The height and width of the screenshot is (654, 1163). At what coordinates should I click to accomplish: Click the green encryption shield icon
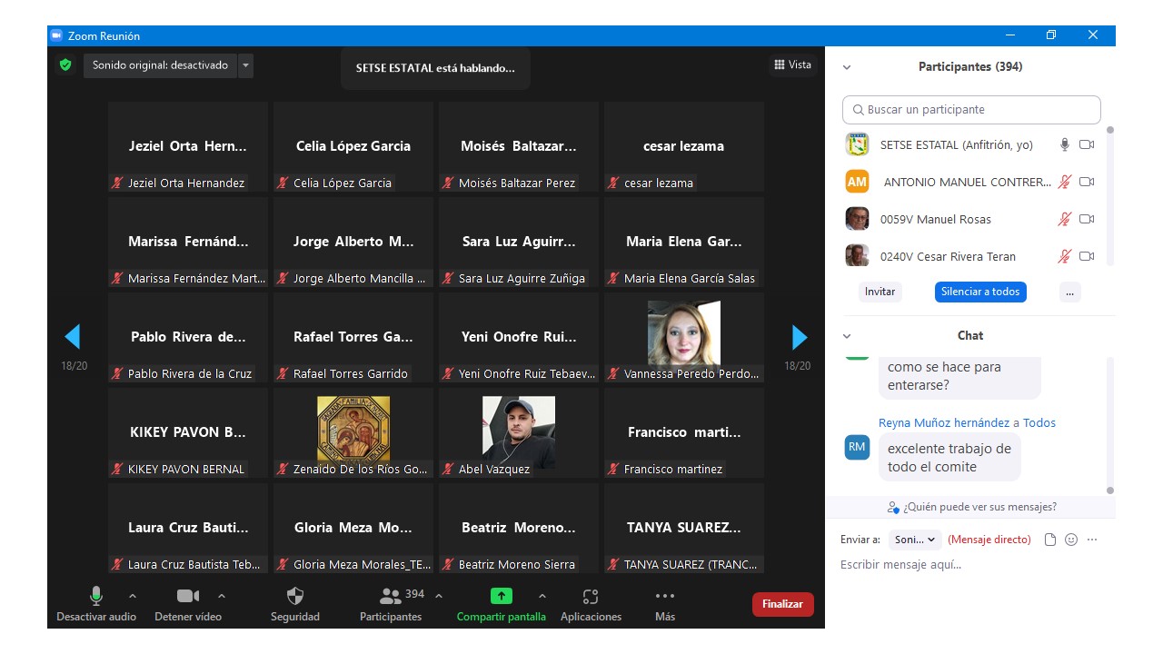pos(65,65)
